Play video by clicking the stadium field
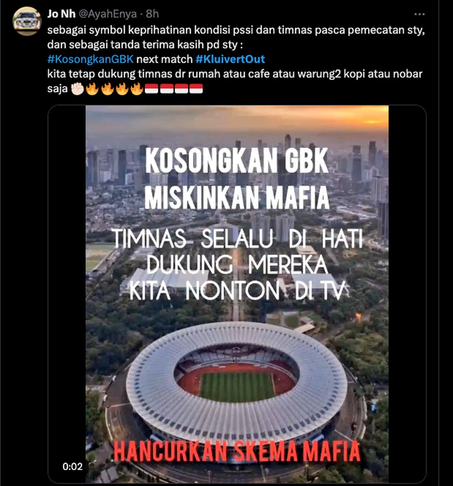This screenshot has height=486, width=453. click(x=237, y=387)
